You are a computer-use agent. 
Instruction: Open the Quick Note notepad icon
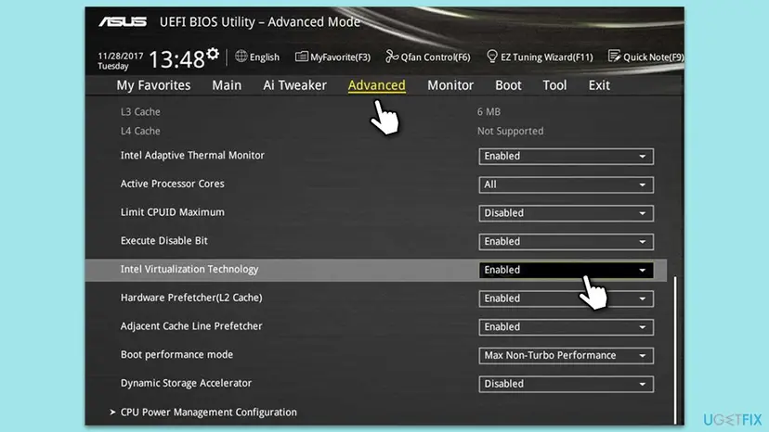(614, 57)
